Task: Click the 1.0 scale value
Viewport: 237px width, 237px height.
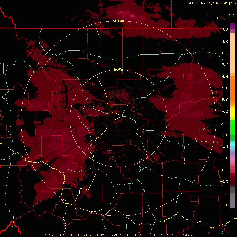Action: click(225, 158)
